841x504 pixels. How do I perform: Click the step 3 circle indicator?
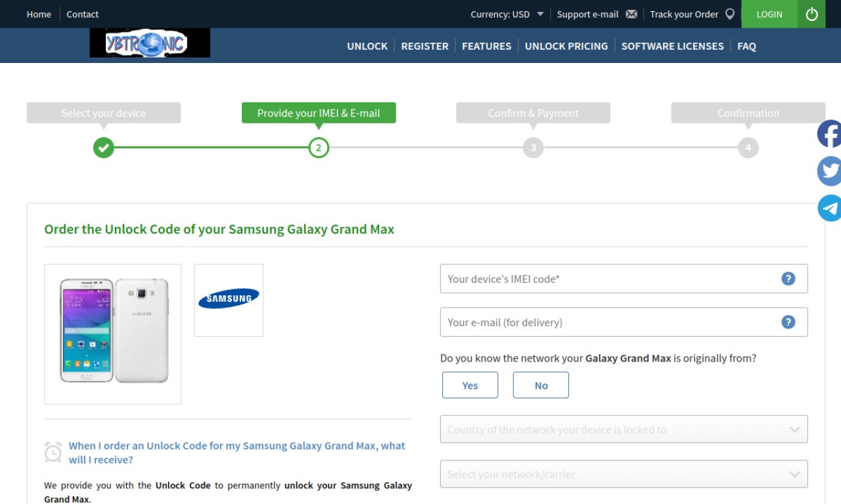click(x=534, y=148)
